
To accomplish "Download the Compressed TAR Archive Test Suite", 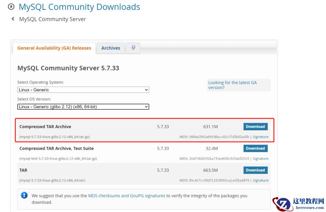I will (x=255, y=148).
